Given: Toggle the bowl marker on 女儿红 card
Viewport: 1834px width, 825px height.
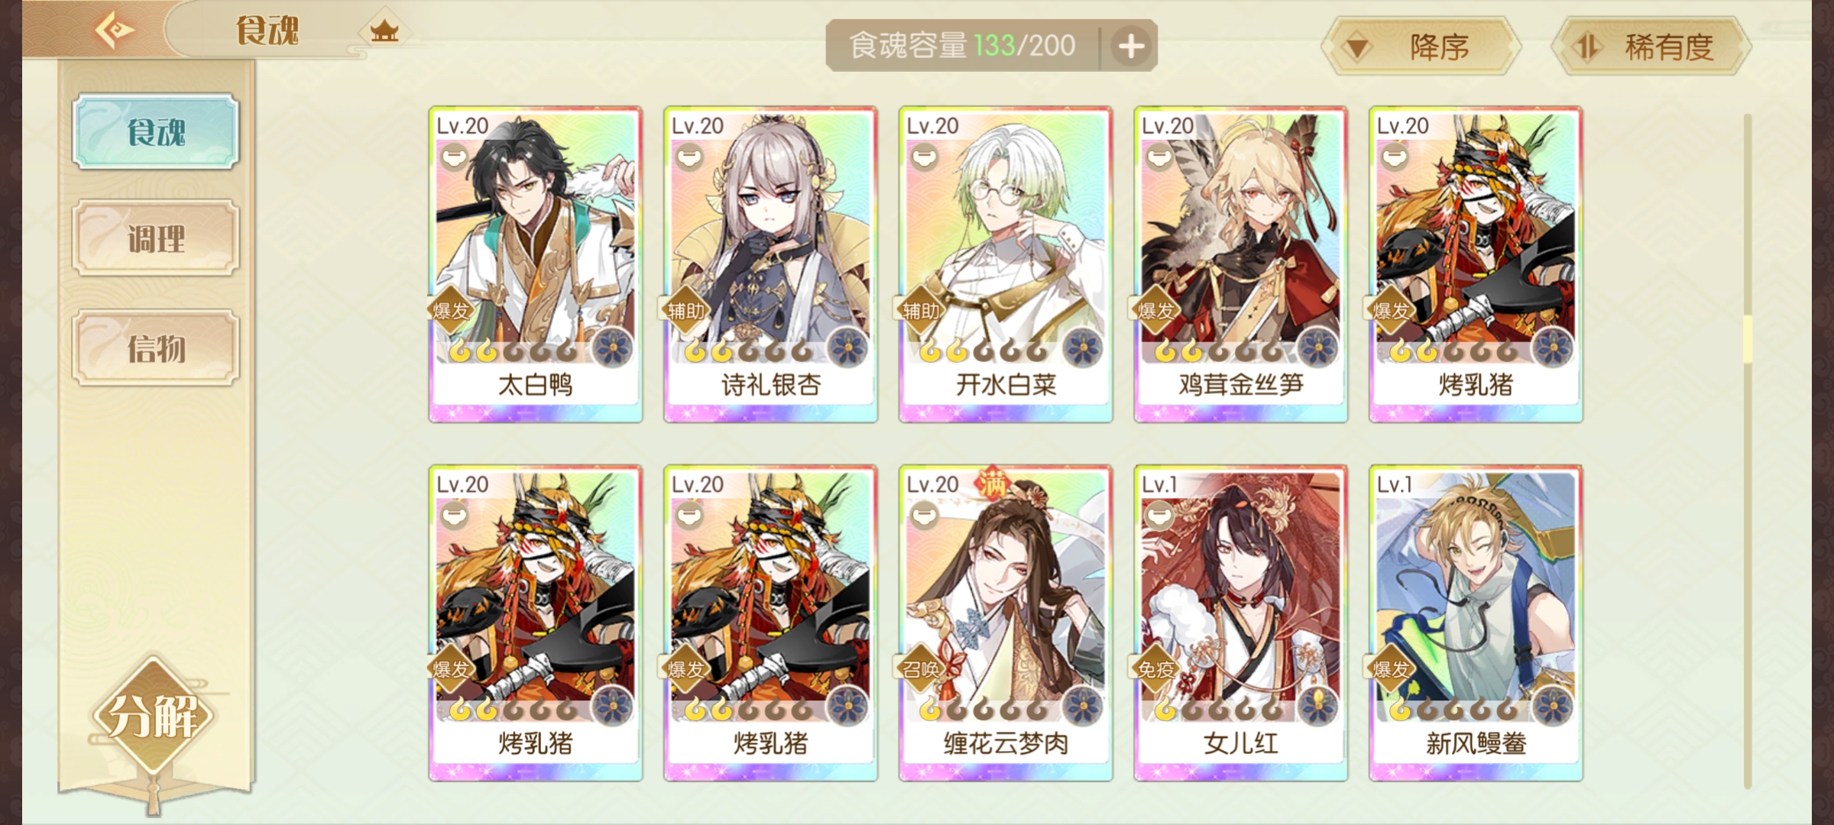Looking at the screenshot, I should 1159,516.
